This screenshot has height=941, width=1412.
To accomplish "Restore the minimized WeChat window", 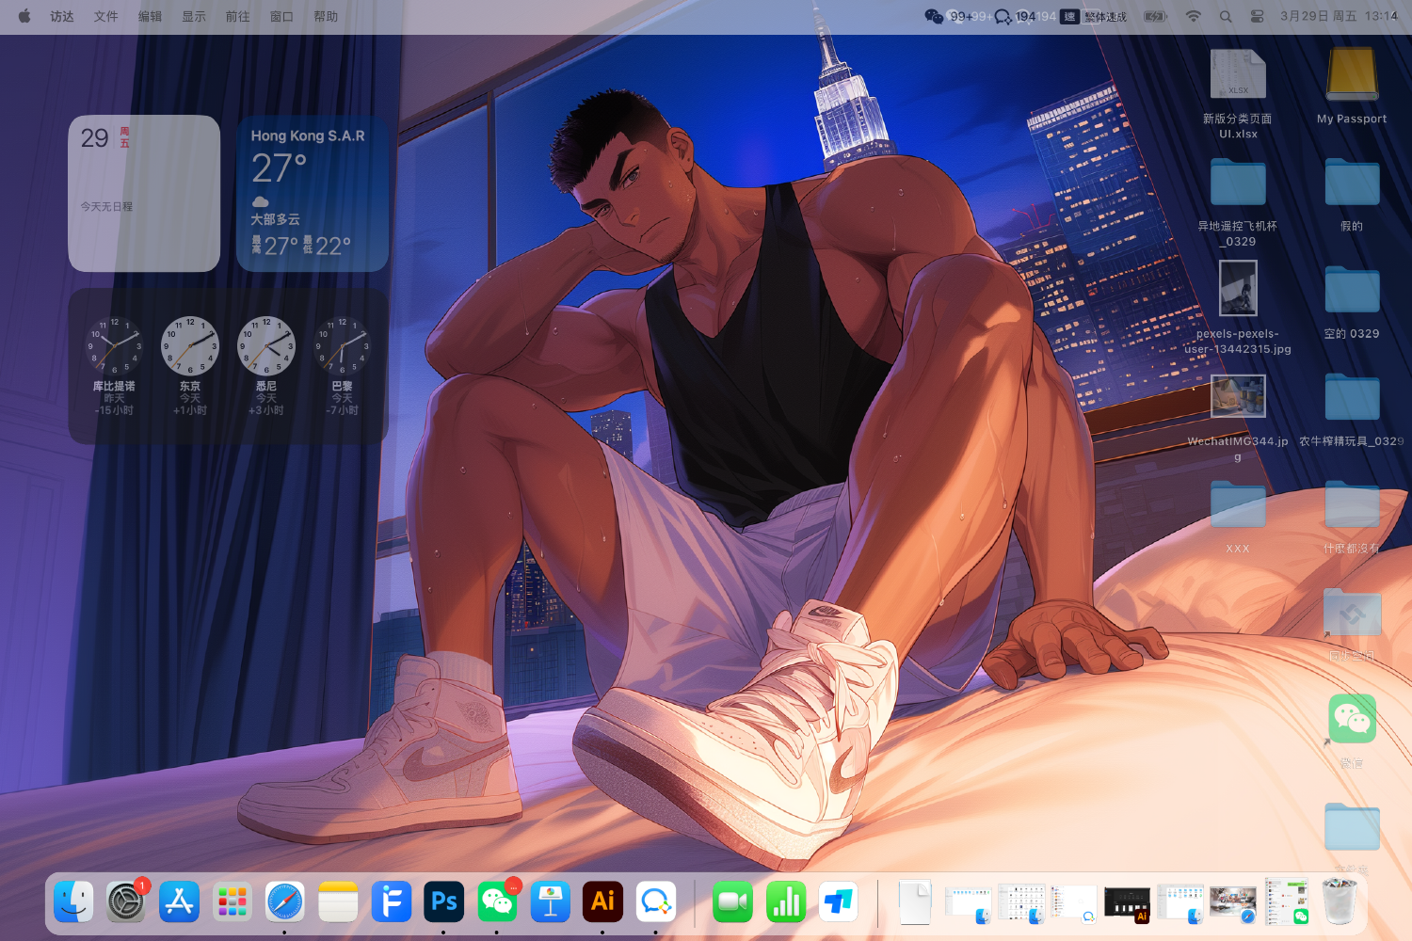I will 1287,901.
